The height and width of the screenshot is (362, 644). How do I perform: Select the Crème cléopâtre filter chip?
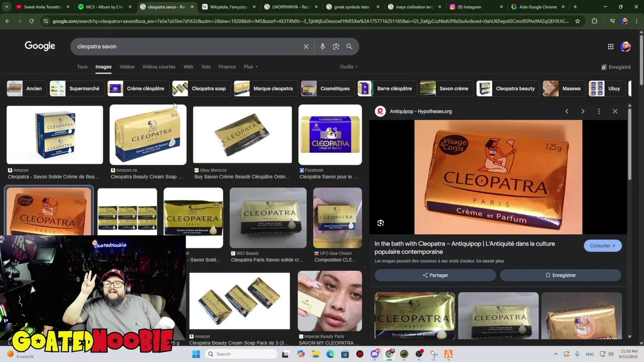click(x=138, y=88)
